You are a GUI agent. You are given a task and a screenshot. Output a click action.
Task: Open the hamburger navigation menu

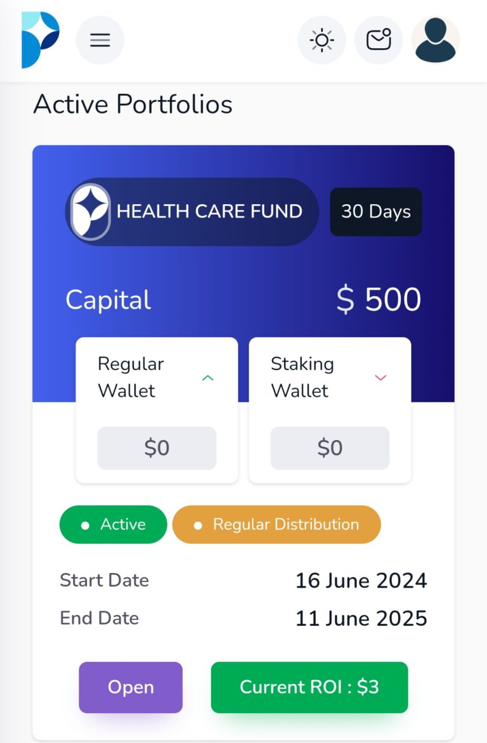click(100, 41)
